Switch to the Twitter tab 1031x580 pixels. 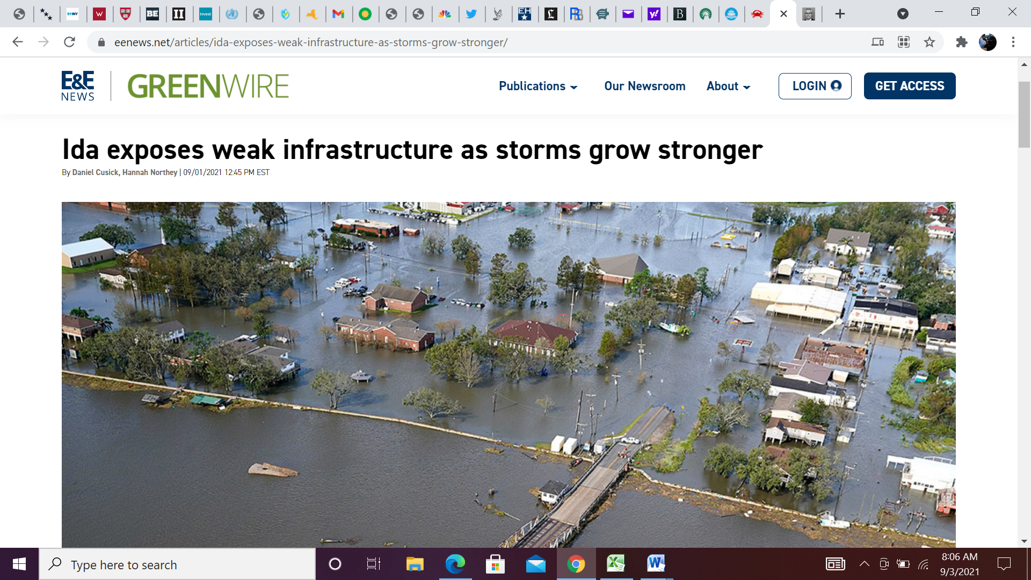coord(471,14)
